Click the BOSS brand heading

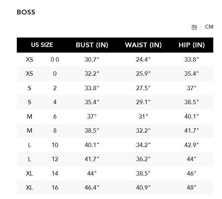pyautogui.click(x=26, y=12)
